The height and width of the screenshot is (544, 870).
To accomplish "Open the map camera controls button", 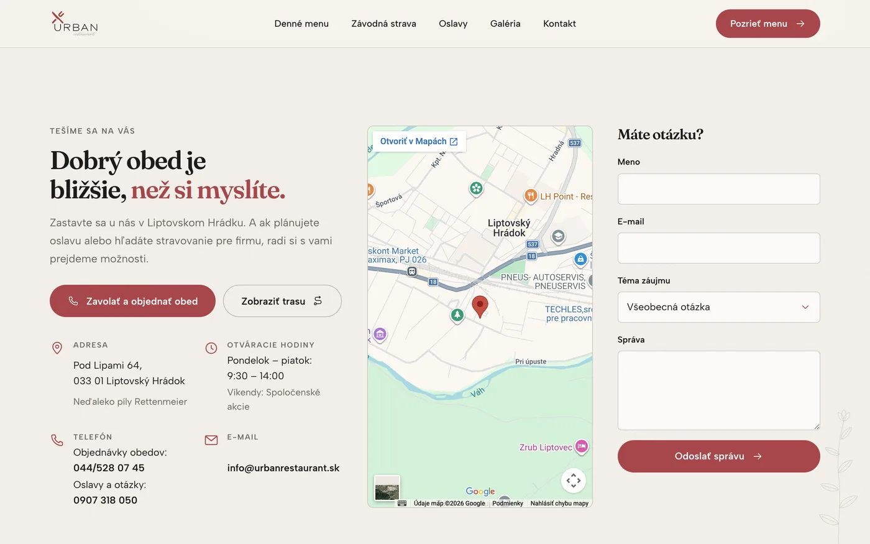I will pyautogui.click(x=574, y=480).
